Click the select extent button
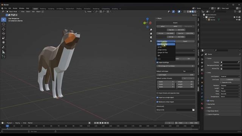Viewport: 242px width, 136px height. [163, 26]
